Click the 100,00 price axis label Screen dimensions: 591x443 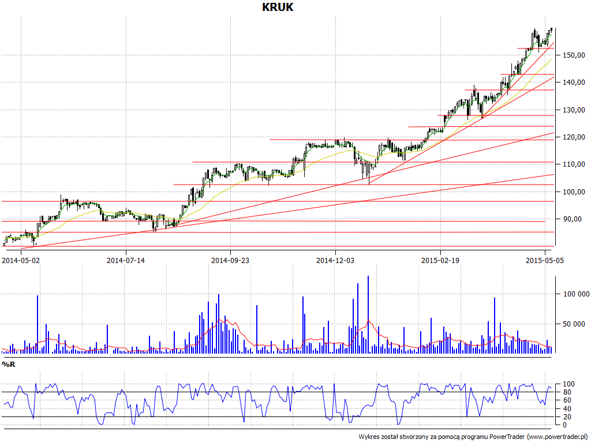pos(574,192)
